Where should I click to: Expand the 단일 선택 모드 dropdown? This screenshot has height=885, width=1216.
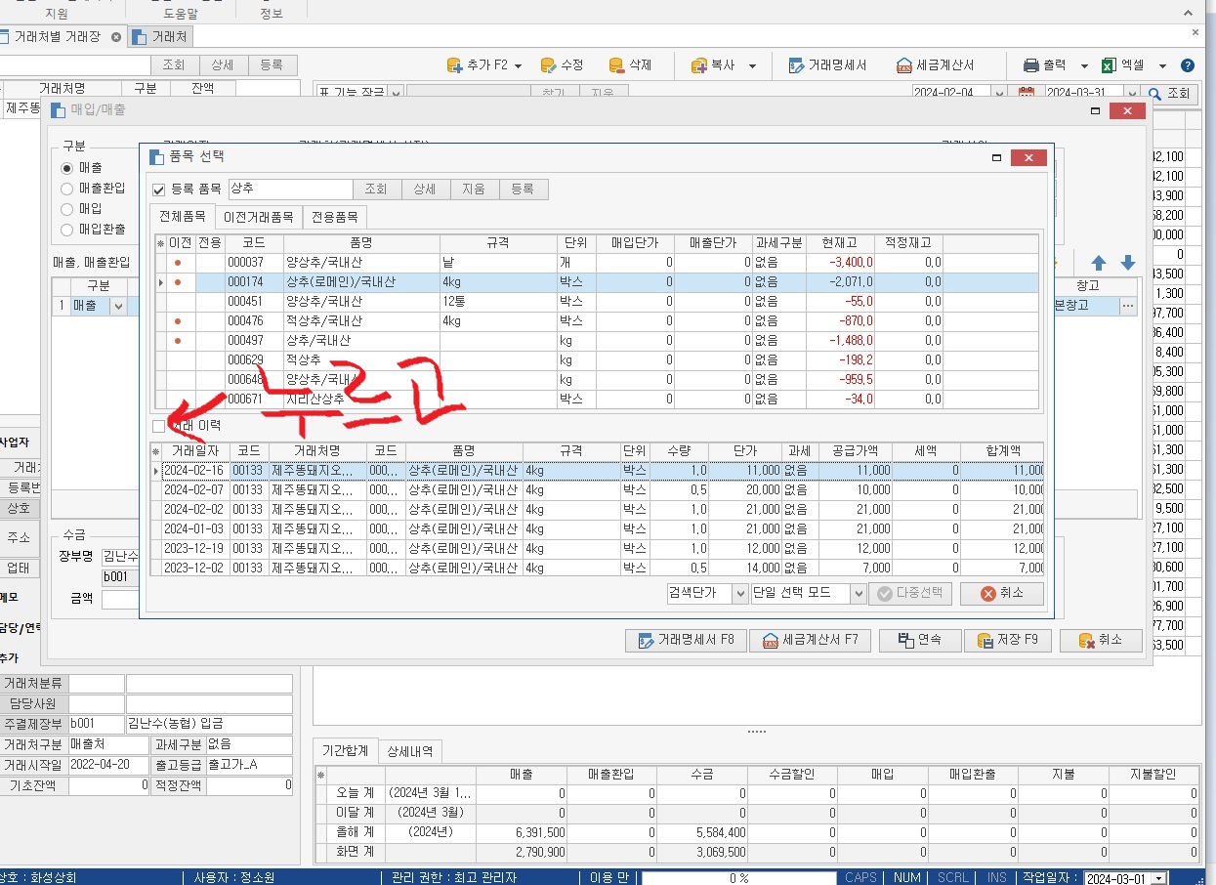858,593
